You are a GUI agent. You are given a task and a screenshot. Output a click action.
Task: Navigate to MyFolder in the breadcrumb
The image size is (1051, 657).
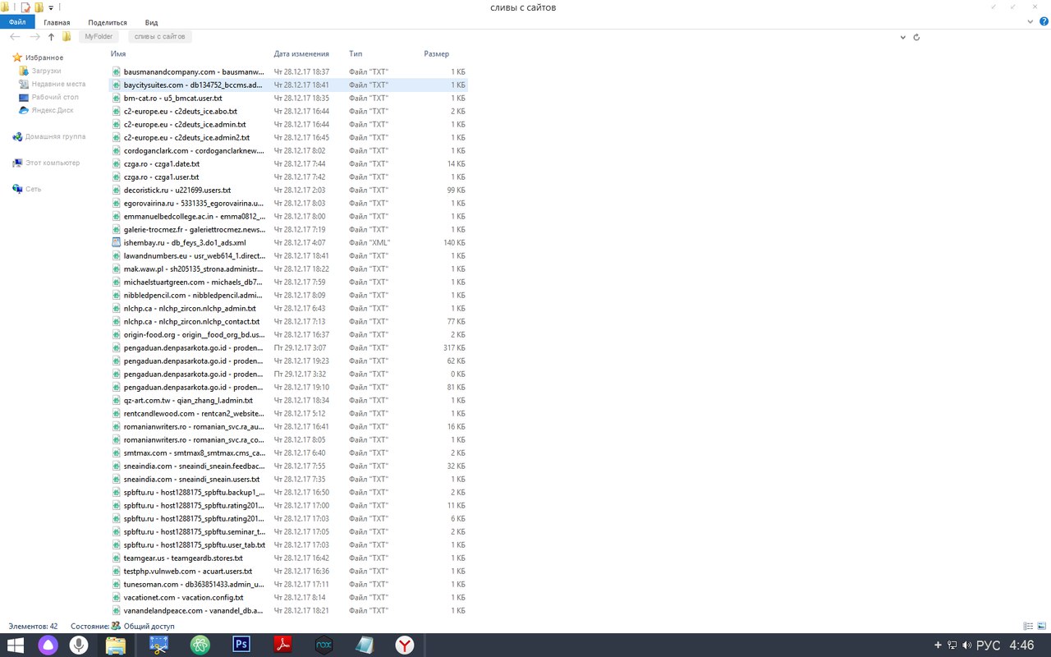pyautogui.click(x=98, y=37)
